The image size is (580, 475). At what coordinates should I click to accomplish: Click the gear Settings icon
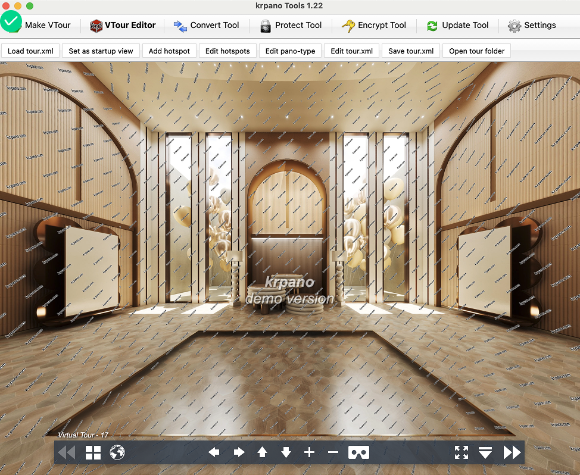[514, 26]
